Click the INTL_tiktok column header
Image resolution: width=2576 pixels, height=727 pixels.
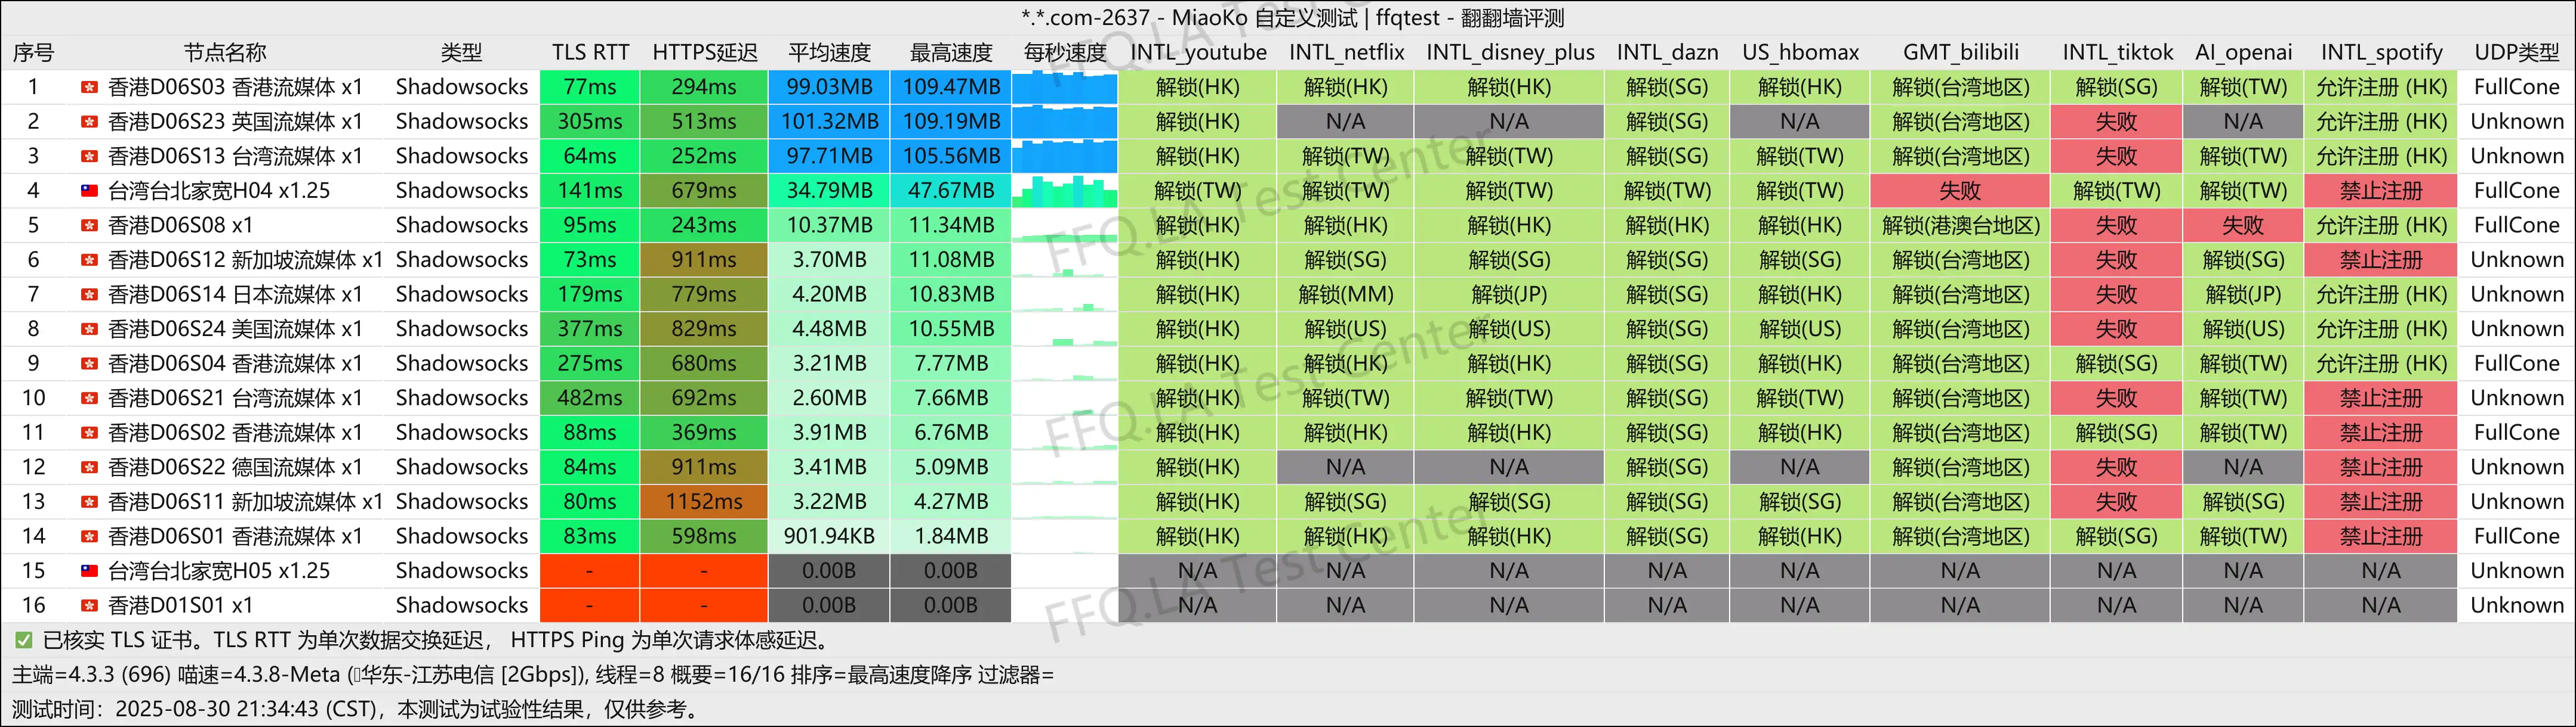[x=2117, y=53]
